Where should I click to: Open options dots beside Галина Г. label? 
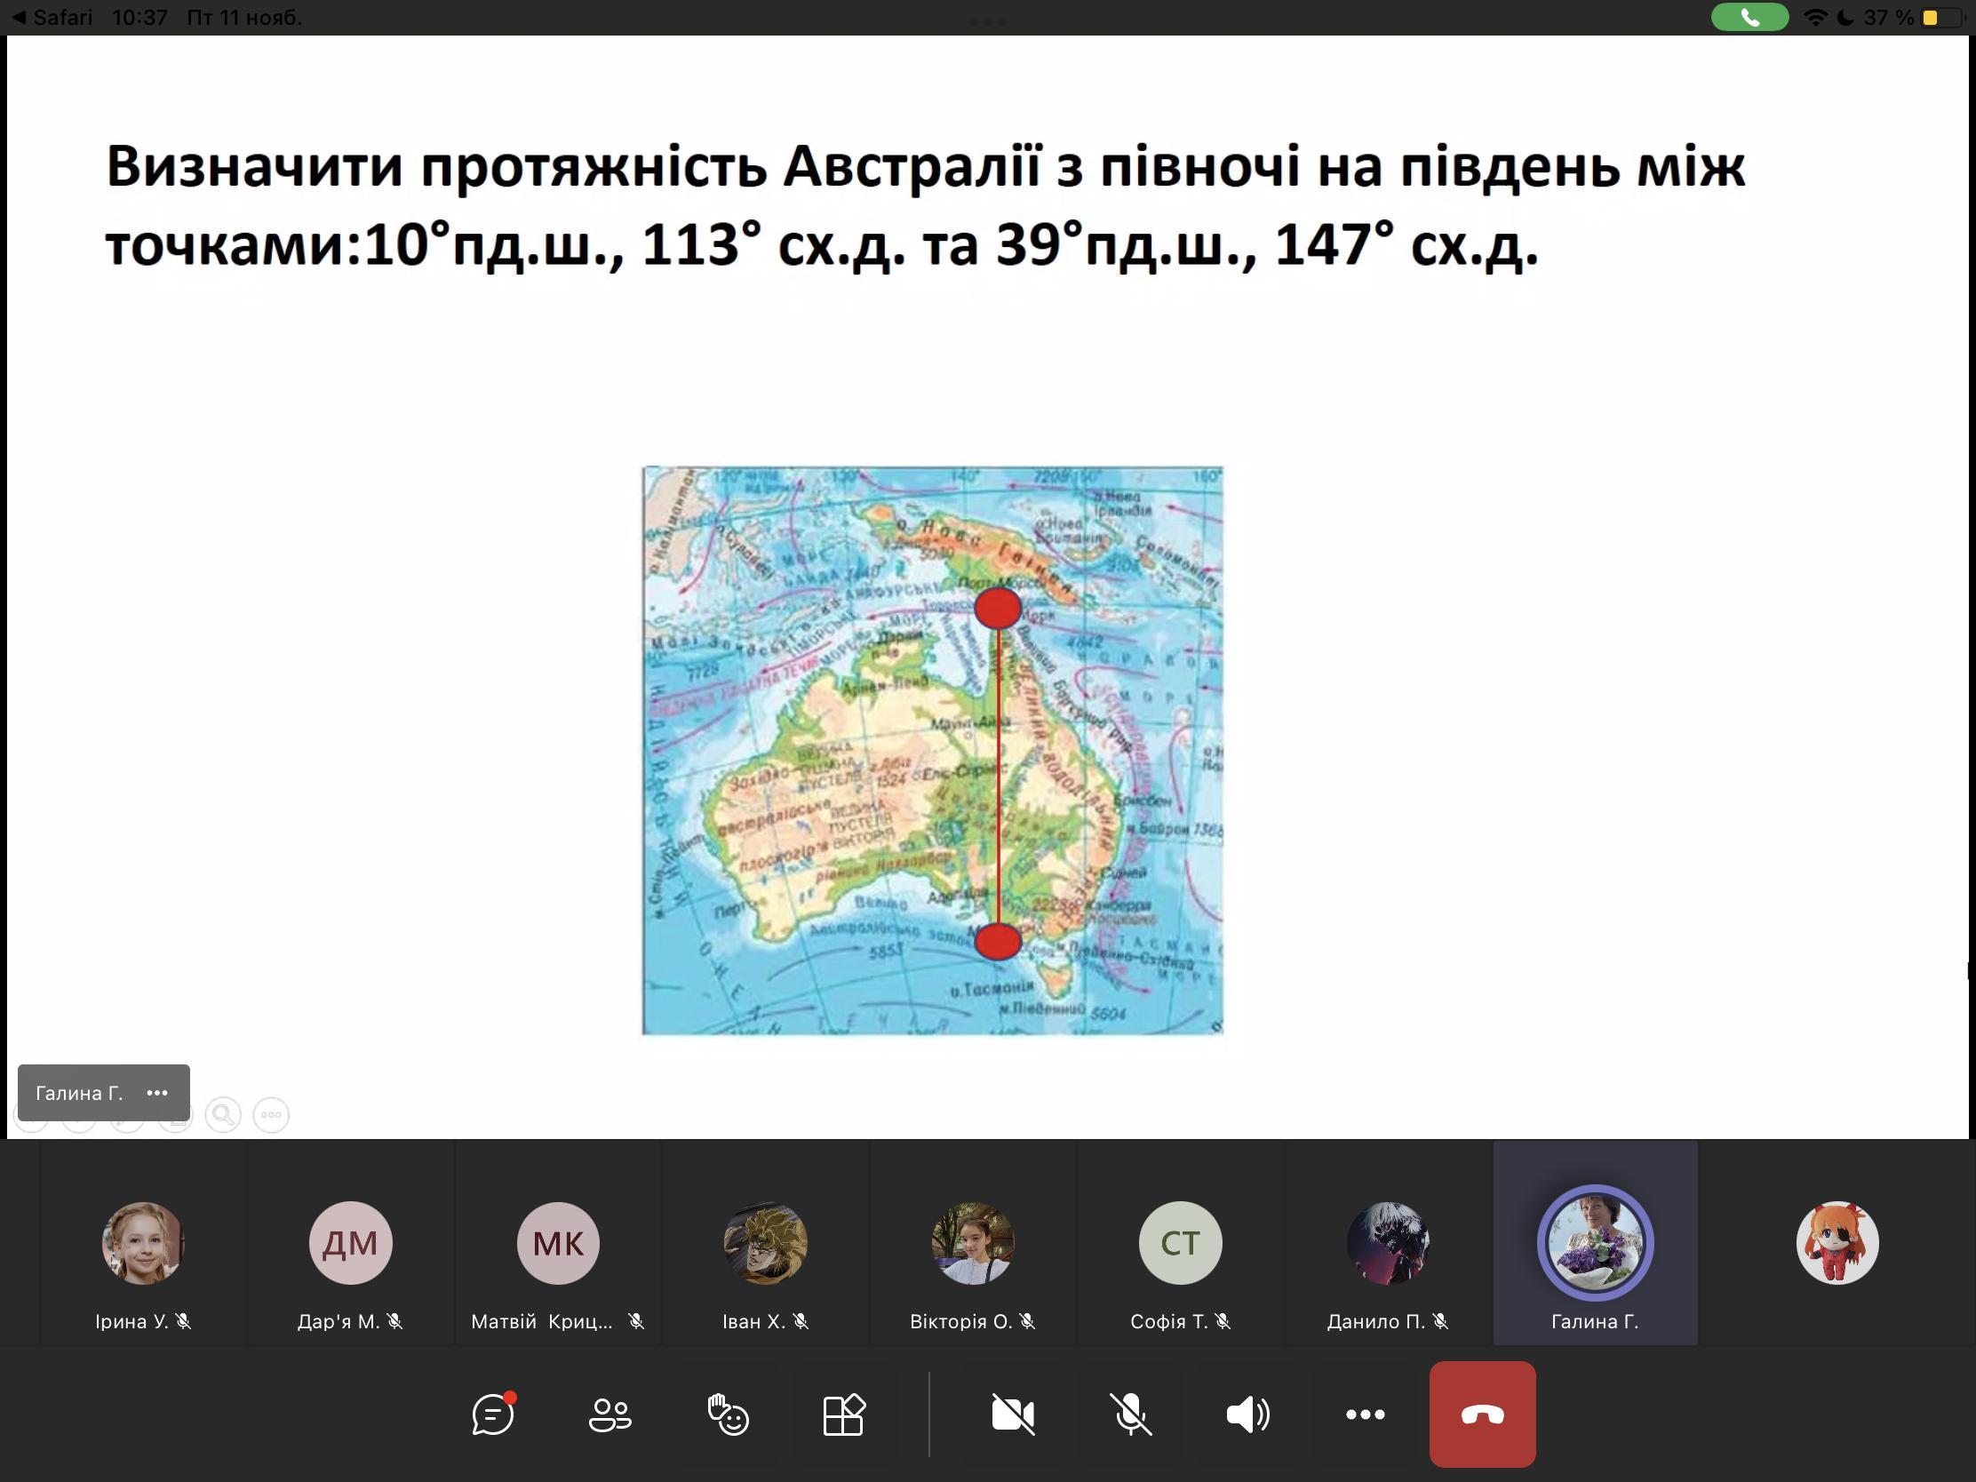pos(157,1093)
